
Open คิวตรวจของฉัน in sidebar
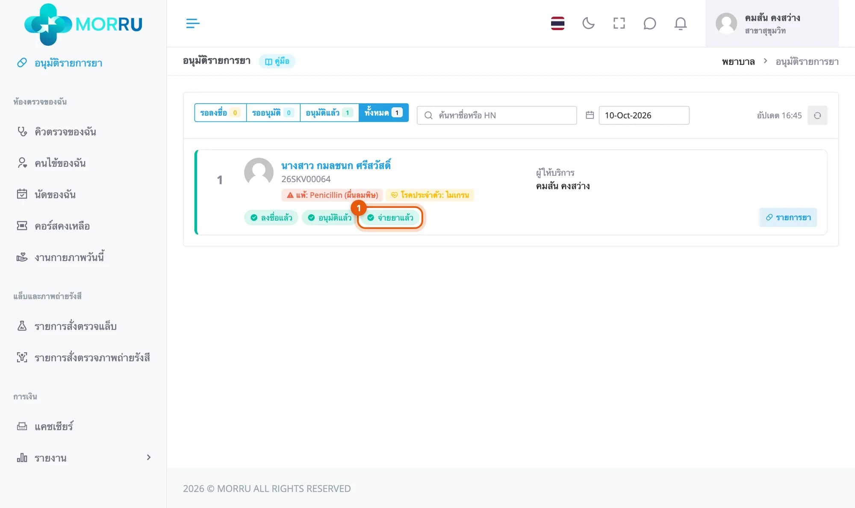[65, 132]
